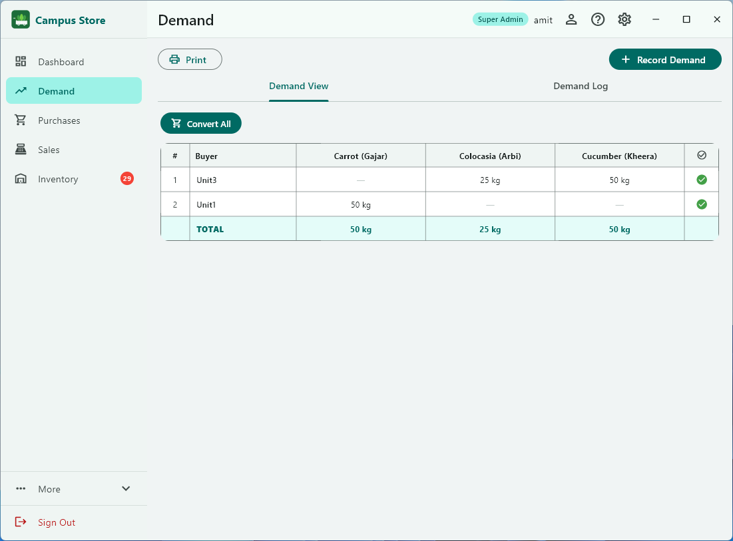The width and height of the screenshot is (733, 541).
Task: Click the Sign Out exit icon
Action: point(21,522)
